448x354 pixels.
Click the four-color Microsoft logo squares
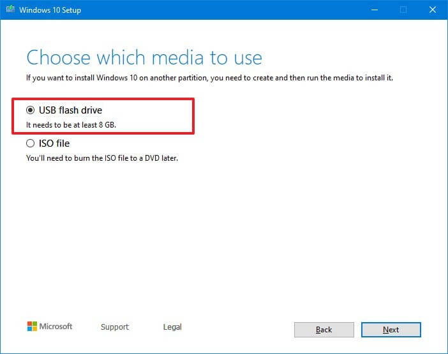[32, 327]
